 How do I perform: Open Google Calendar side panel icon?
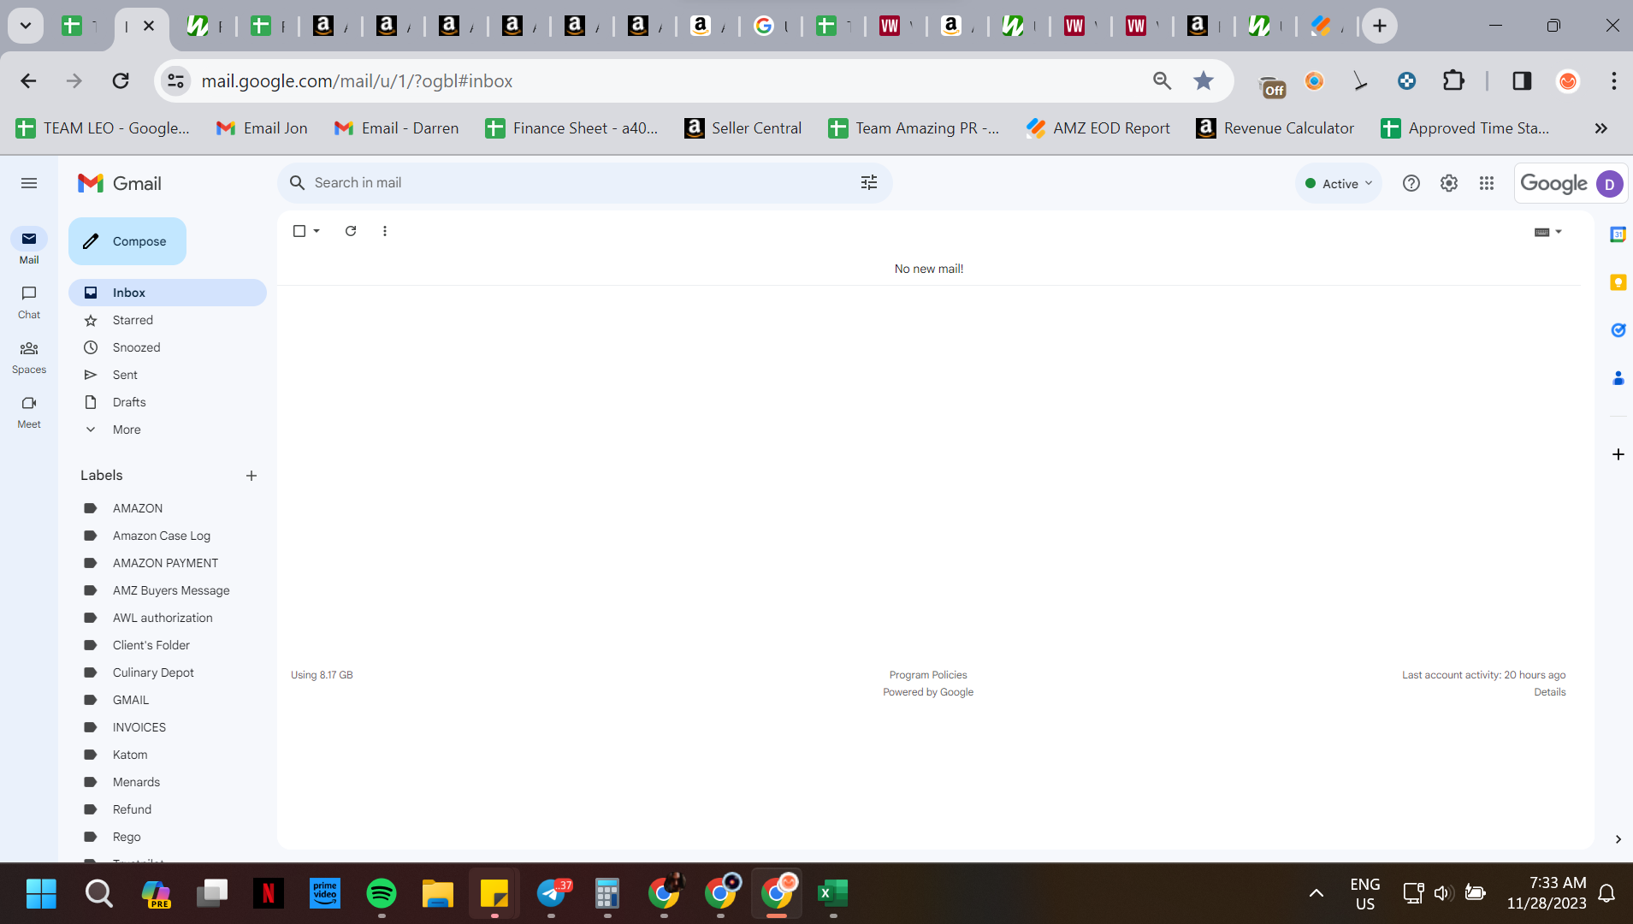[1618, 234]
